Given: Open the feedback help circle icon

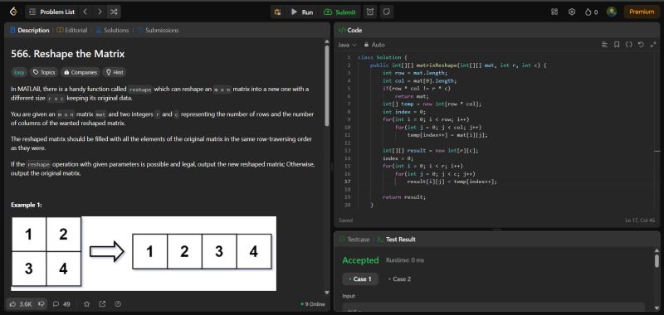Looking at the screenshot, I should pyautogui.click(x=118, y=303).
